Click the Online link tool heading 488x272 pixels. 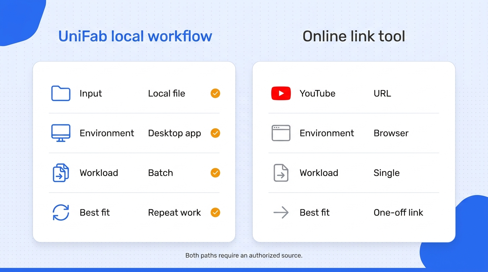coord(354,36)
